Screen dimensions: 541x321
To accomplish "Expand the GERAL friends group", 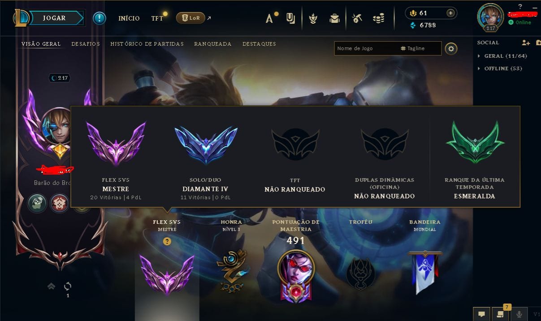I will [502, 56].
